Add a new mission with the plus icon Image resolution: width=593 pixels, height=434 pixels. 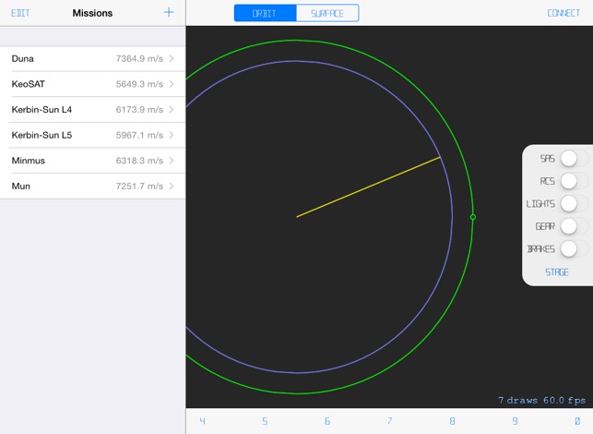[169, 13]
